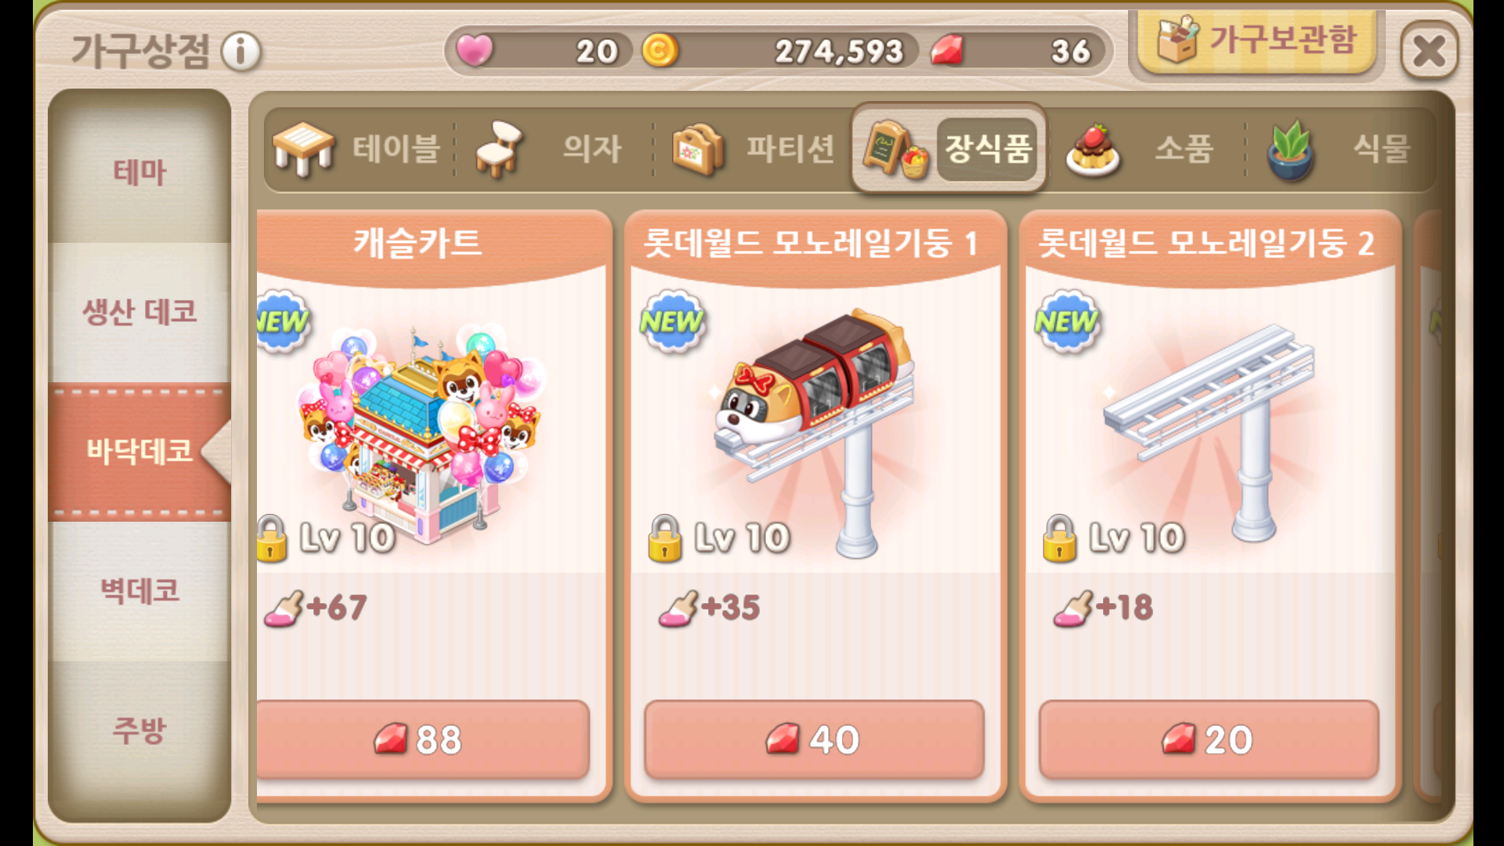Viewport: 1504px width, 846px height.
Task: Buy 모노레일기둥 1 for 40 rubies
Action: (x=814, y=739)
